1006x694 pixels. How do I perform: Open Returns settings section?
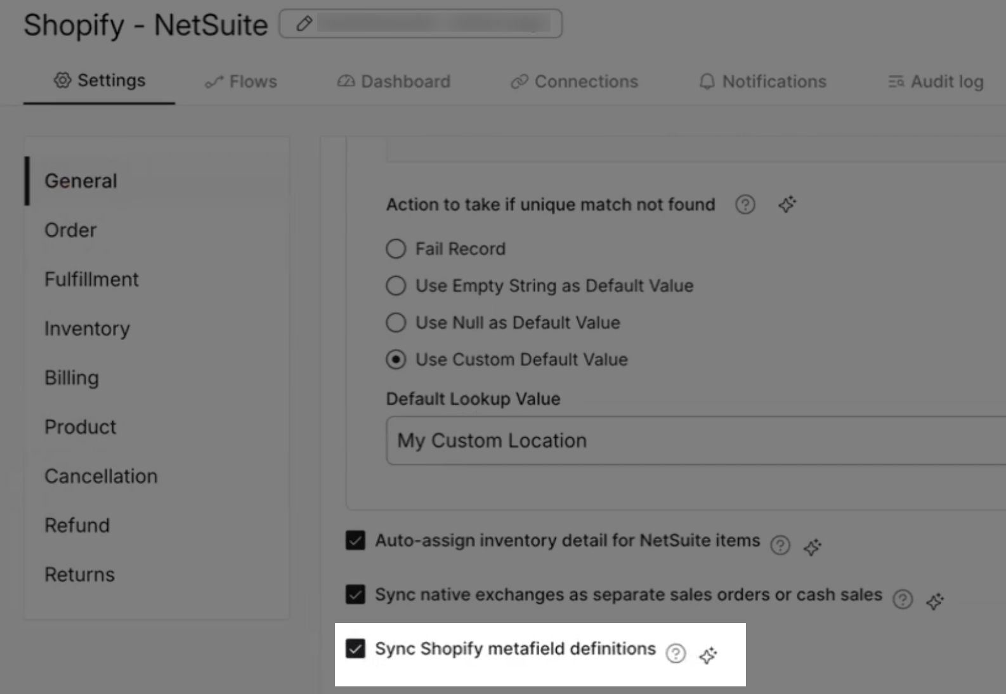click(79, 575)
